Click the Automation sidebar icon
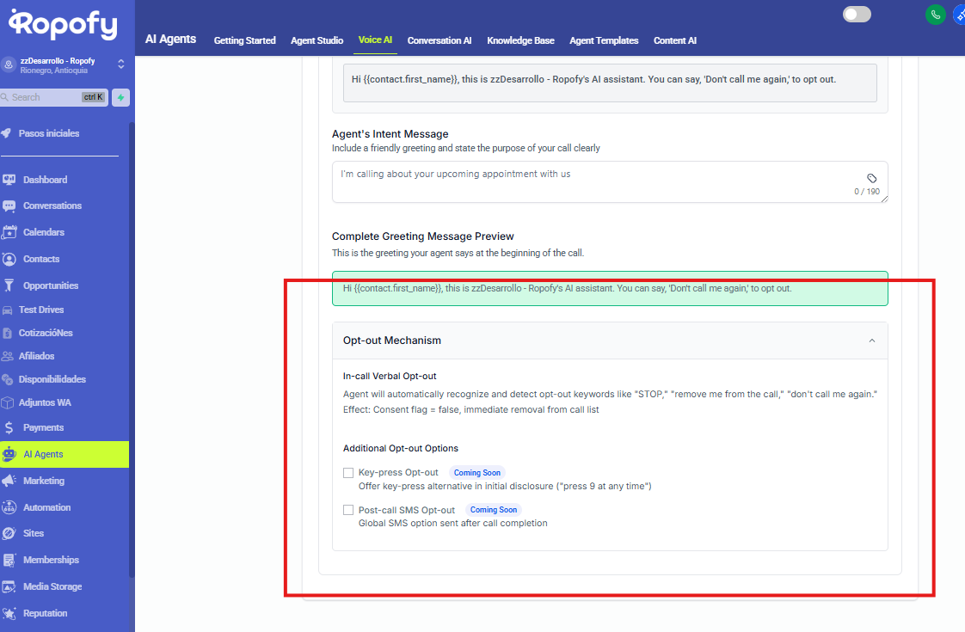Screen dimensions: 965x632 tap(9, 507)
